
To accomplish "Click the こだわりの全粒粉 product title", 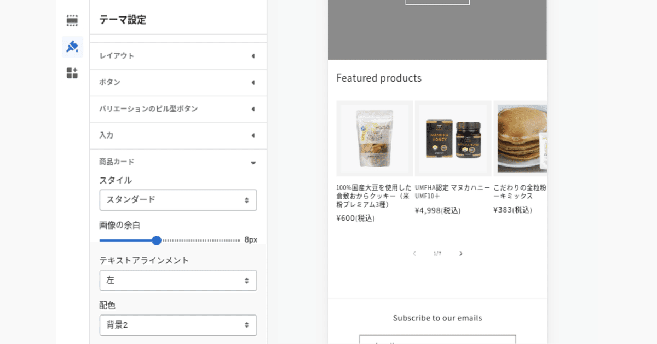I will (520, 192).
